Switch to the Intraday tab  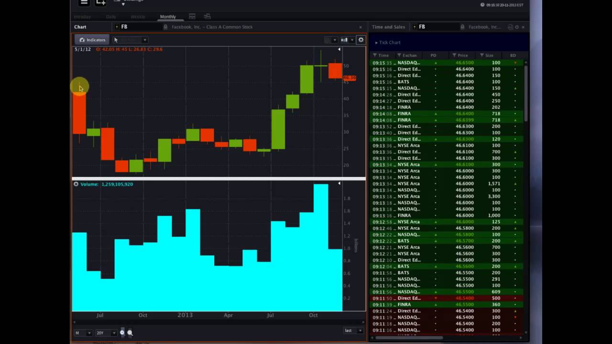pos(82,17)
